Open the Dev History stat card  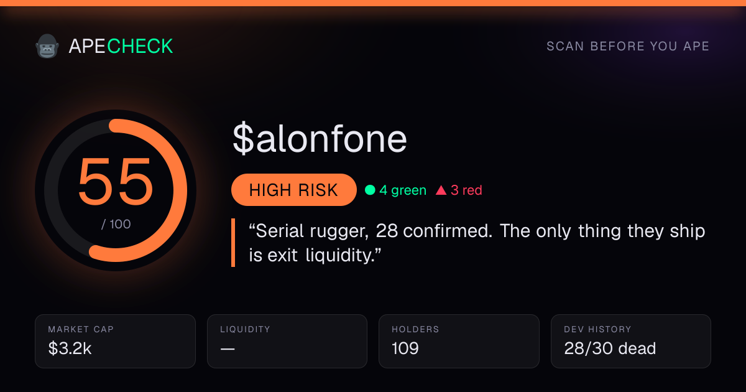pos(630,341)
